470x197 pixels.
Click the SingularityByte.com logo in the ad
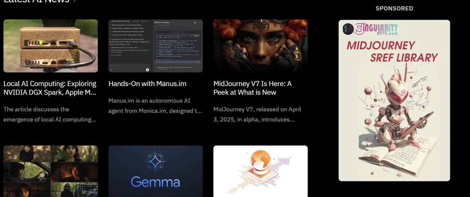[x=370, y=29]
